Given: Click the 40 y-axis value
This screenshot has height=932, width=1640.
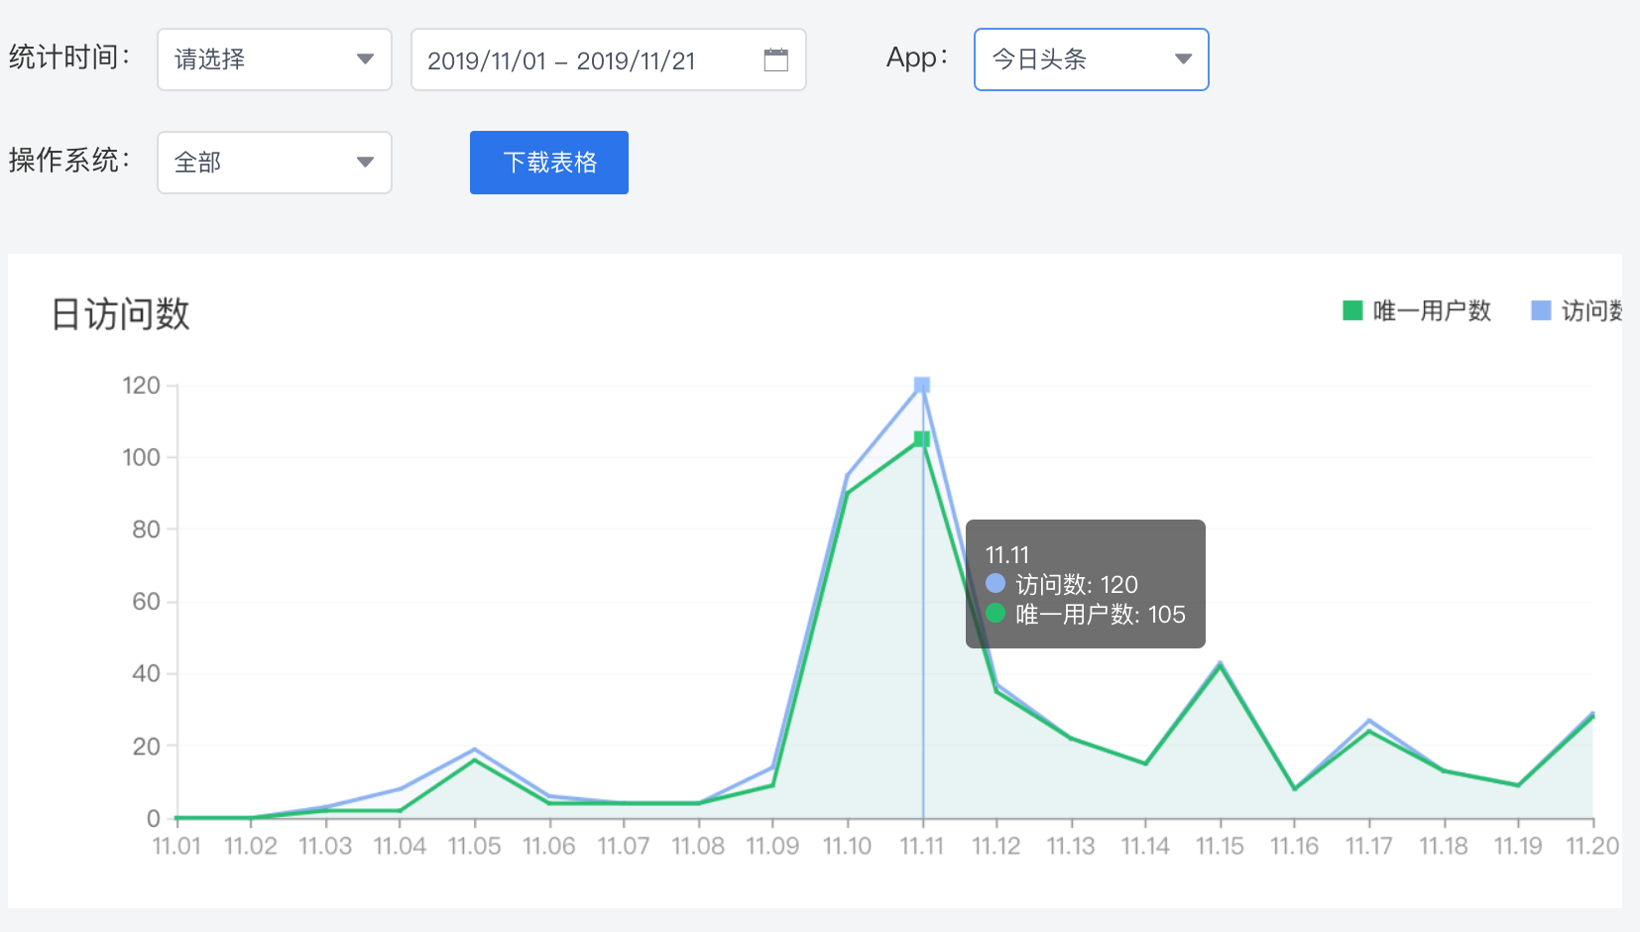Looking at the screenshot, I should click(x=146, y=674).
